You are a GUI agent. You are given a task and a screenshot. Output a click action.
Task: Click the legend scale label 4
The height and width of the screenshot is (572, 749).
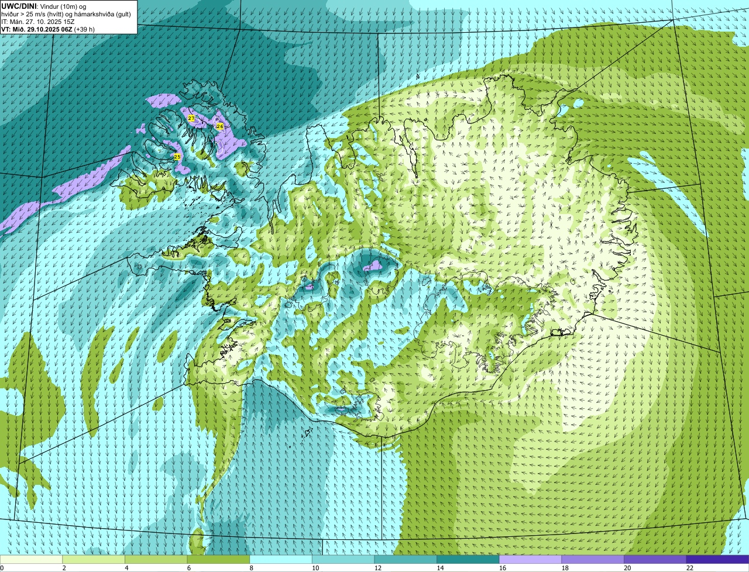[x=126, y=567]
